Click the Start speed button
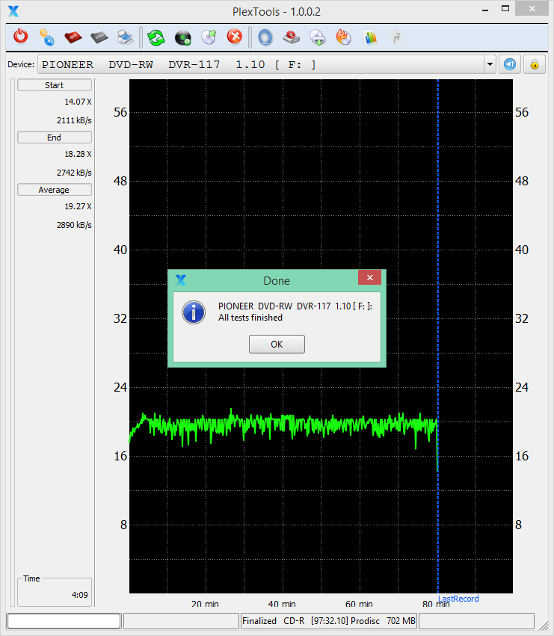 55,85
